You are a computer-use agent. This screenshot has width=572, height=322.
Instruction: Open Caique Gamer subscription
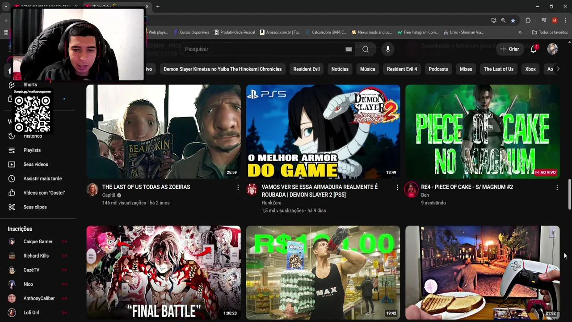(x=38, y=241)
